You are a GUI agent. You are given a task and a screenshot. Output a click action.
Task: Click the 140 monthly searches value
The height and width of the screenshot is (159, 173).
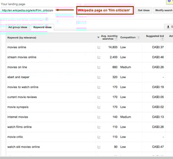115,117
